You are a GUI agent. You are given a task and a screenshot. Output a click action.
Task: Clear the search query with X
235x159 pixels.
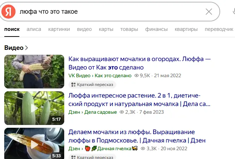209,12
